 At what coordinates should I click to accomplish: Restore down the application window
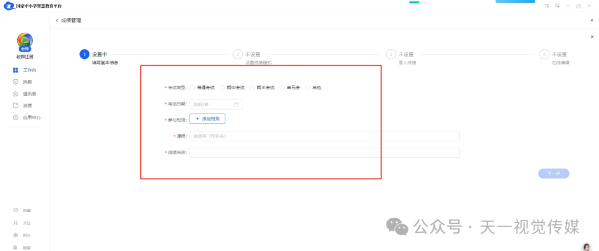pos(578,6)
